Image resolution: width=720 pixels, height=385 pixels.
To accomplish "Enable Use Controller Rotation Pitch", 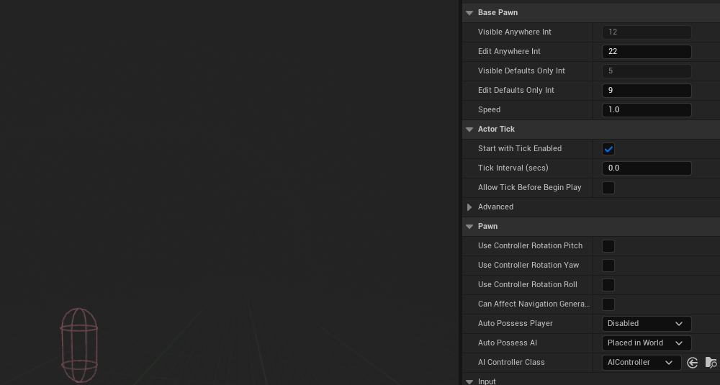I will pos(608,246).
